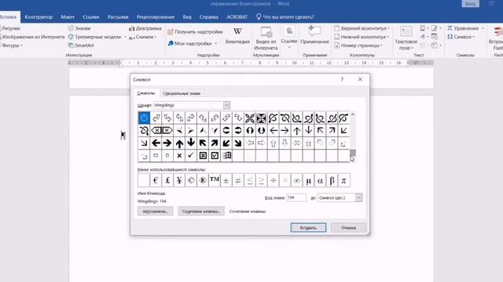Open the ACROBAT ribbon tab
This screenshot has height=282, width=503.
pos(237,17)
